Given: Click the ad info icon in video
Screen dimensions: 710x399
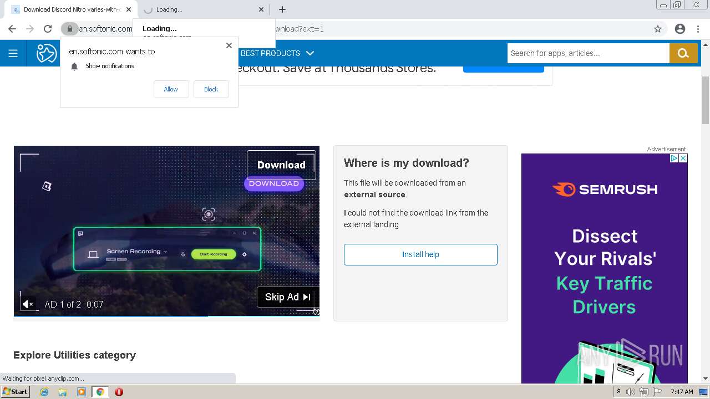Looking at the screenshot, I should coord(316,312).
